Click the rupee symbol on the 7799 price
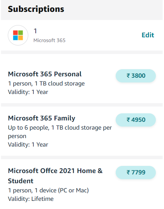The height and width of the screenshot is (209, 164). pyautogui.click(x=128, y=172)
